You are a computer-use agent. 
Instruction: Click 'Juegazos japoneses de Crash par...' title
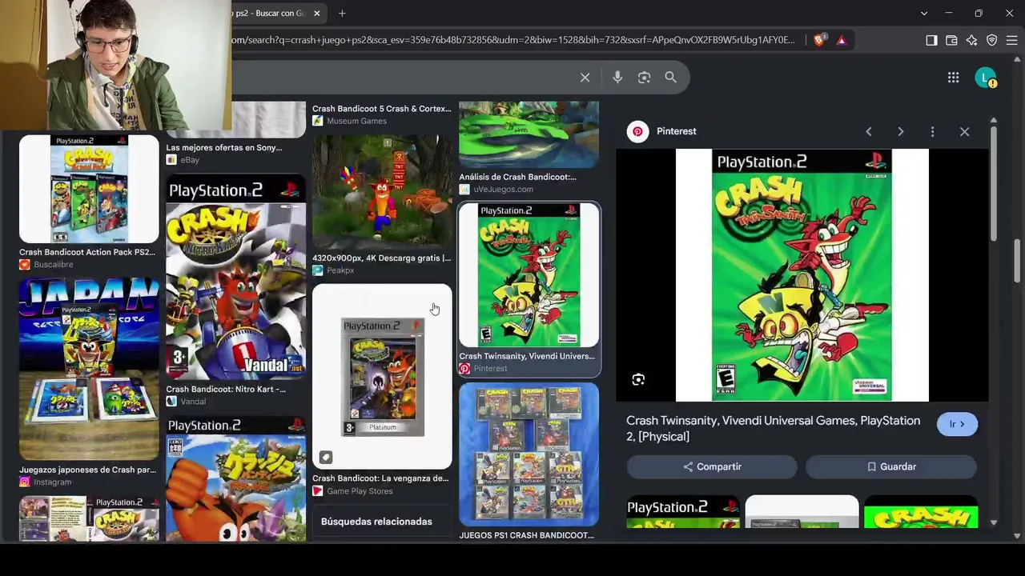point(87,470)
